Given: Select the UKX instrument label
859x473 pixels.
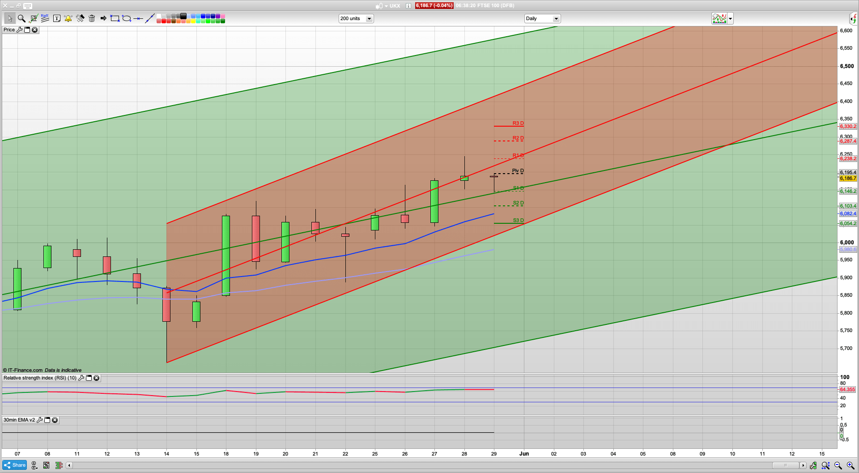Looking at the screenshot, I should tap(394, 6).
